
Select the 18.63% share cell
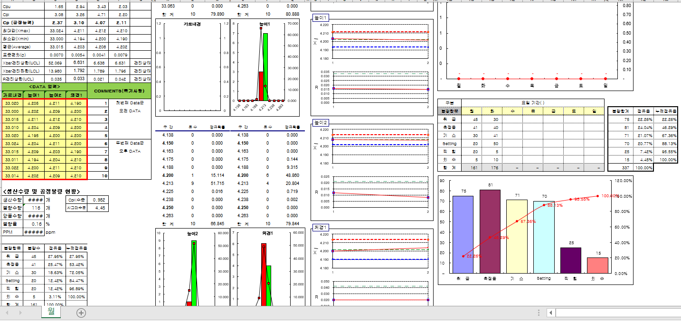pos(55,272)
